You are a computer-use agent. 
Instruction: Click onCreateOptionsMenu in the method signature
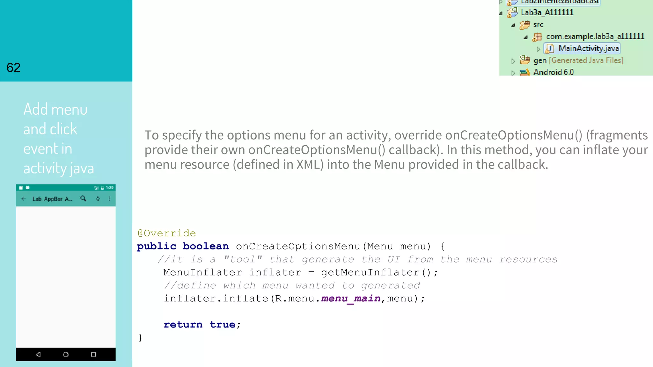coord(298,246)
